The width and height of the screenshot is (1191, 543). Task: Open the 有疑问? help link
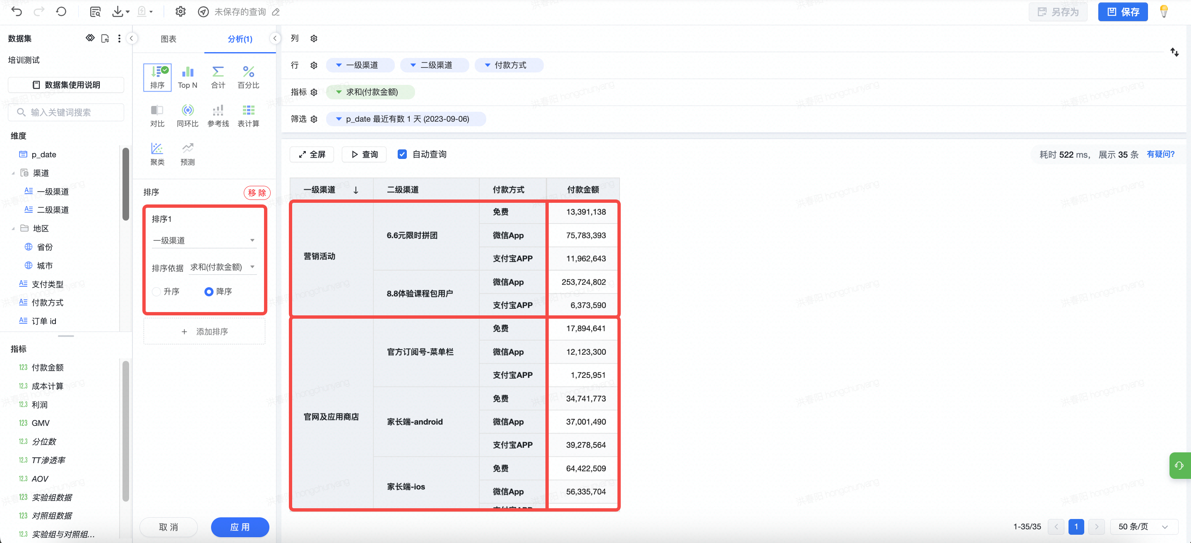tap(1160, 154)
